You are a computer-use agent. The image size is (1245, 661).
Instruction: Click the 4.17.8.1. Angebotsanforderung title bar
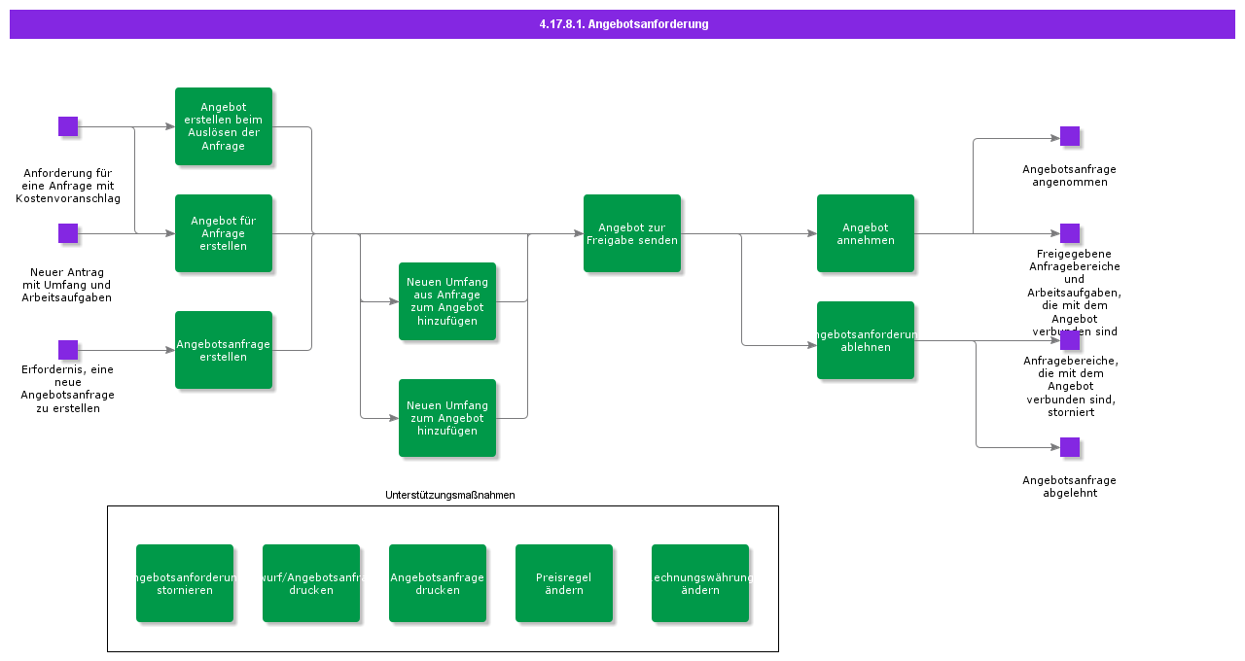(x=622, y=24)
